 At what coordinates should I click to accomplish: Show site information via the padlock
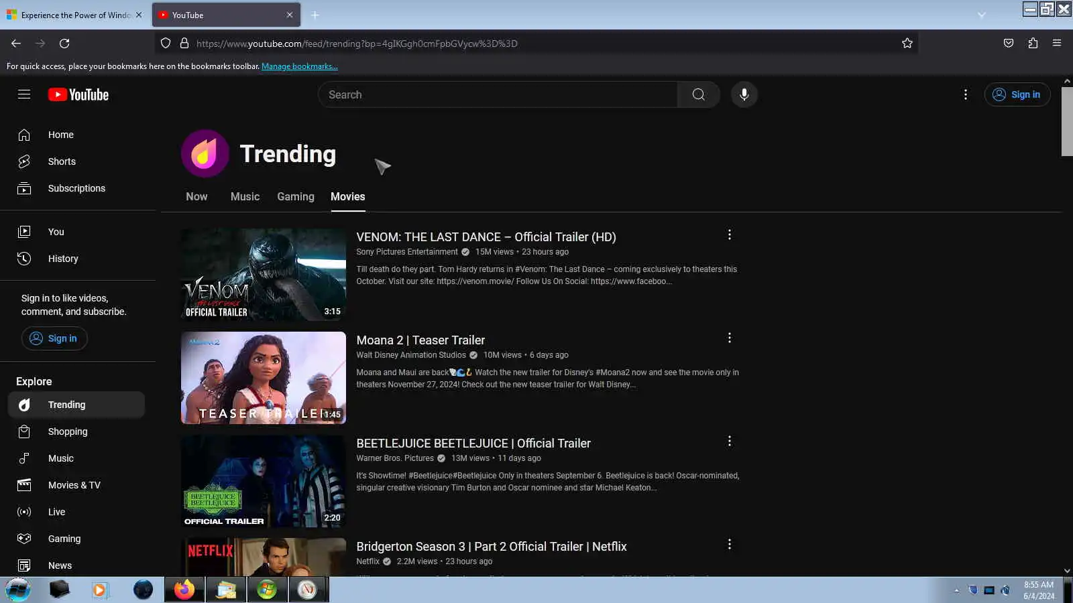coord(184,44)
